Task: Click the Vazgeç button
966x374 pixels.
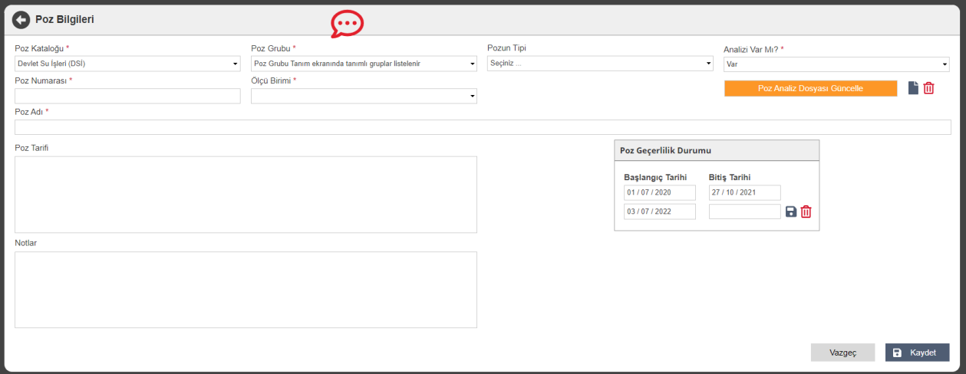Action: coord(842,353)
